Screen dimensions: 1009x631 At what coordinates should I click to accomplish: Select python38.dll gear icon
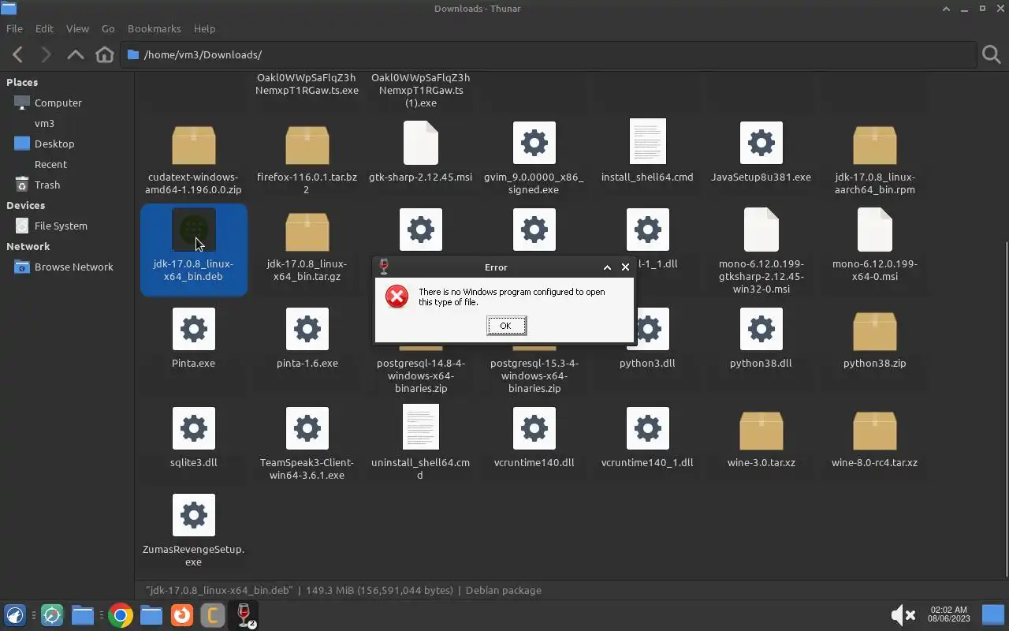pos(761,329)
